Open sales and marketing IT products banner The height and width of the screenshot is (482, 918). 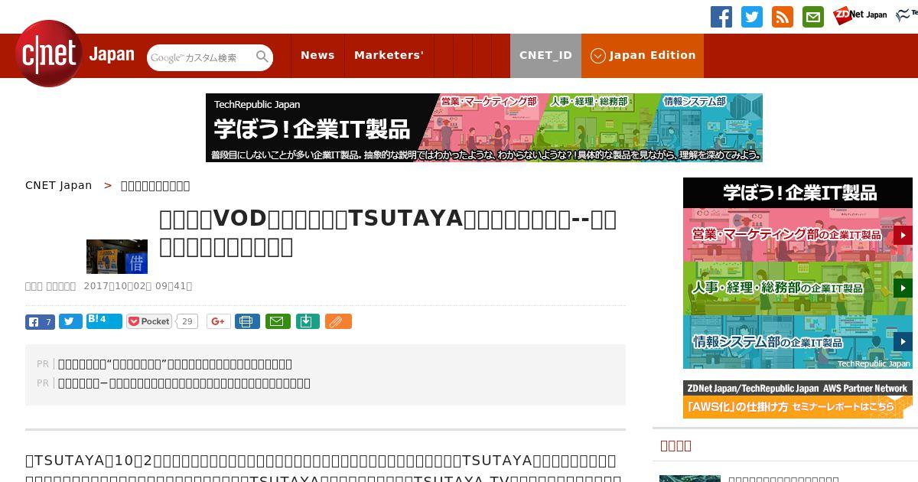(x=798, y=234)
